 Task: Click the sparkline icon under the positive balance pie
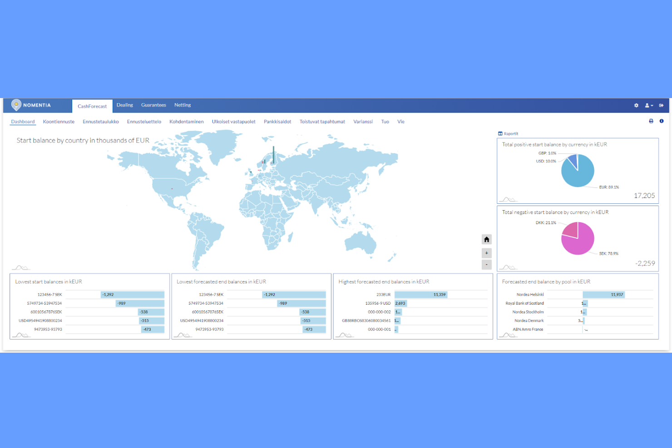508,199
